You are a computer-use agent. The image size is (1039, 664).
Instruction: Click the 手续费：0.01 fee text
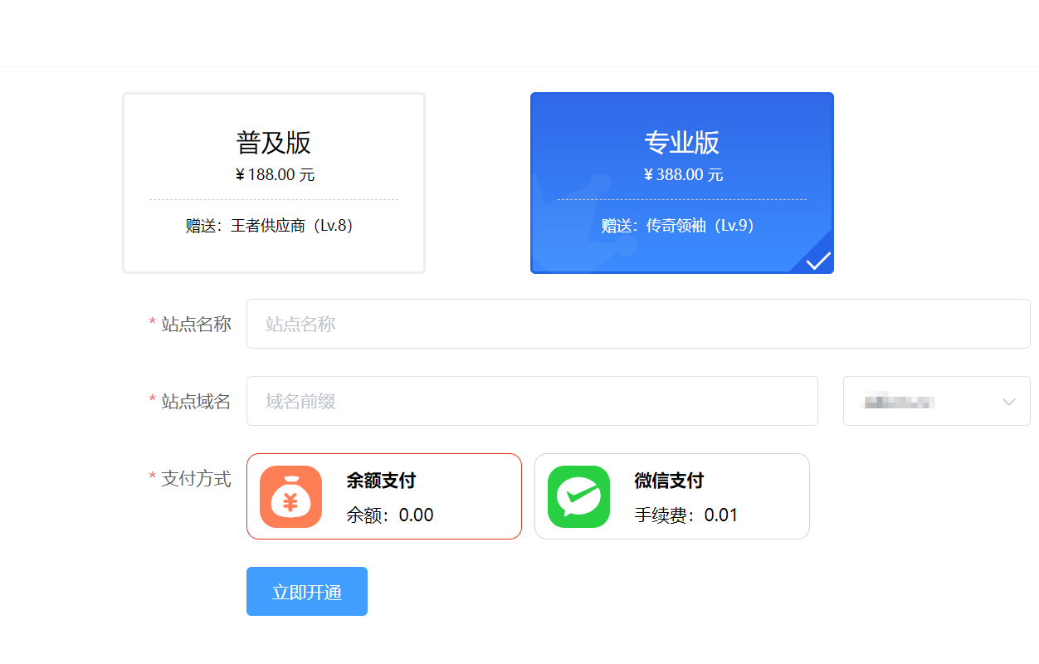pyautogui.click(x=686, y=515)
